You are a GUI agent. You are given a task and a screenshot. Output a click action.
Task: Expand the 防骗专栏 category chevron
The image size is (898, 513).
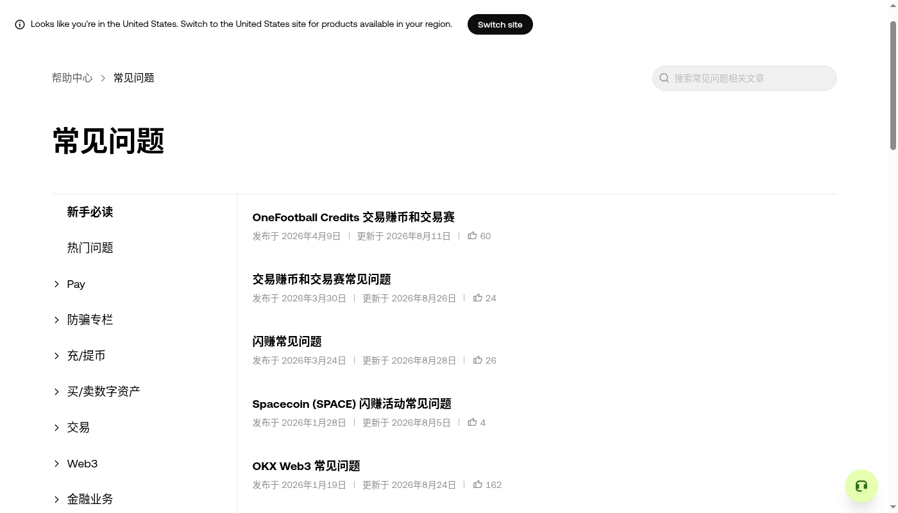56,319
